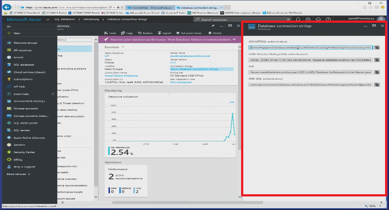
Task: Click copy icon beside PHP connection string
Action: tap(377, 71)
